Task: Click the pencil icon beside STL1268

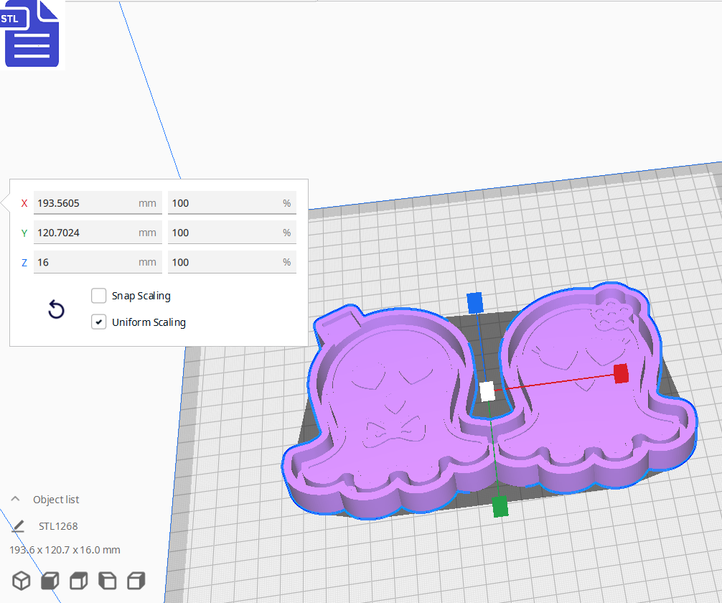Action: pos(19,526)
